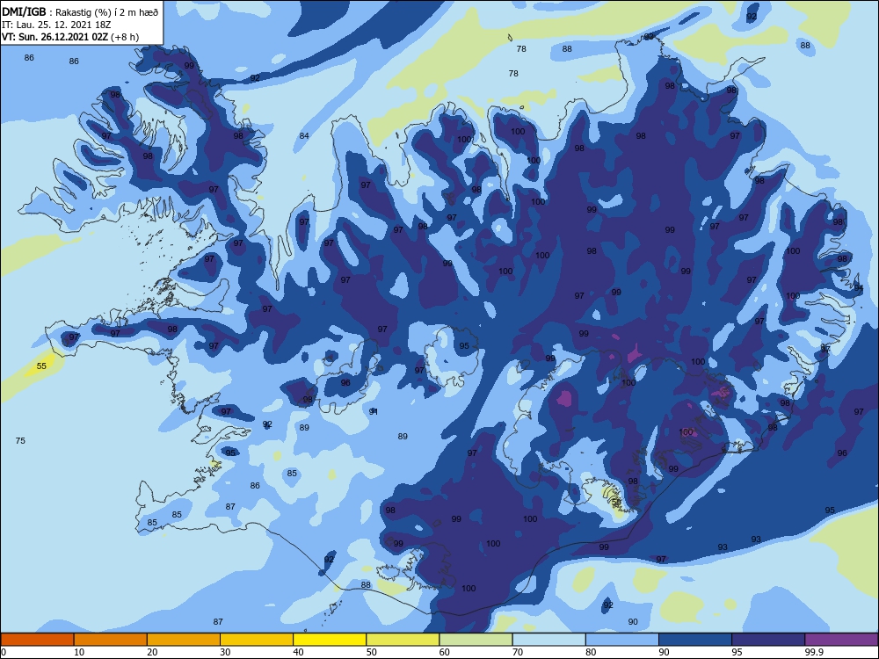Click the "84" humidity value on the map

click(304, 136)
